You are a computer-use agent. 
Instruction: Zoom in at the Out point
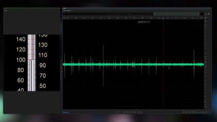point(201,112)
